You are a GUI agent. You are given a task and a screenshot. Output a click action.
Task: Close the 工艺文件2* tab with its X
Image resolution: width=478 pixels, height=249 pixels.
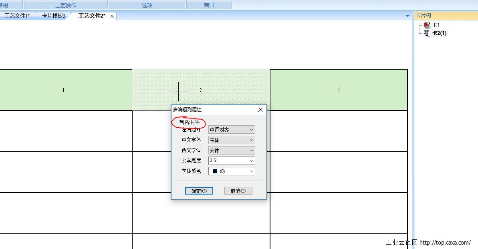(x=112, y=16)
